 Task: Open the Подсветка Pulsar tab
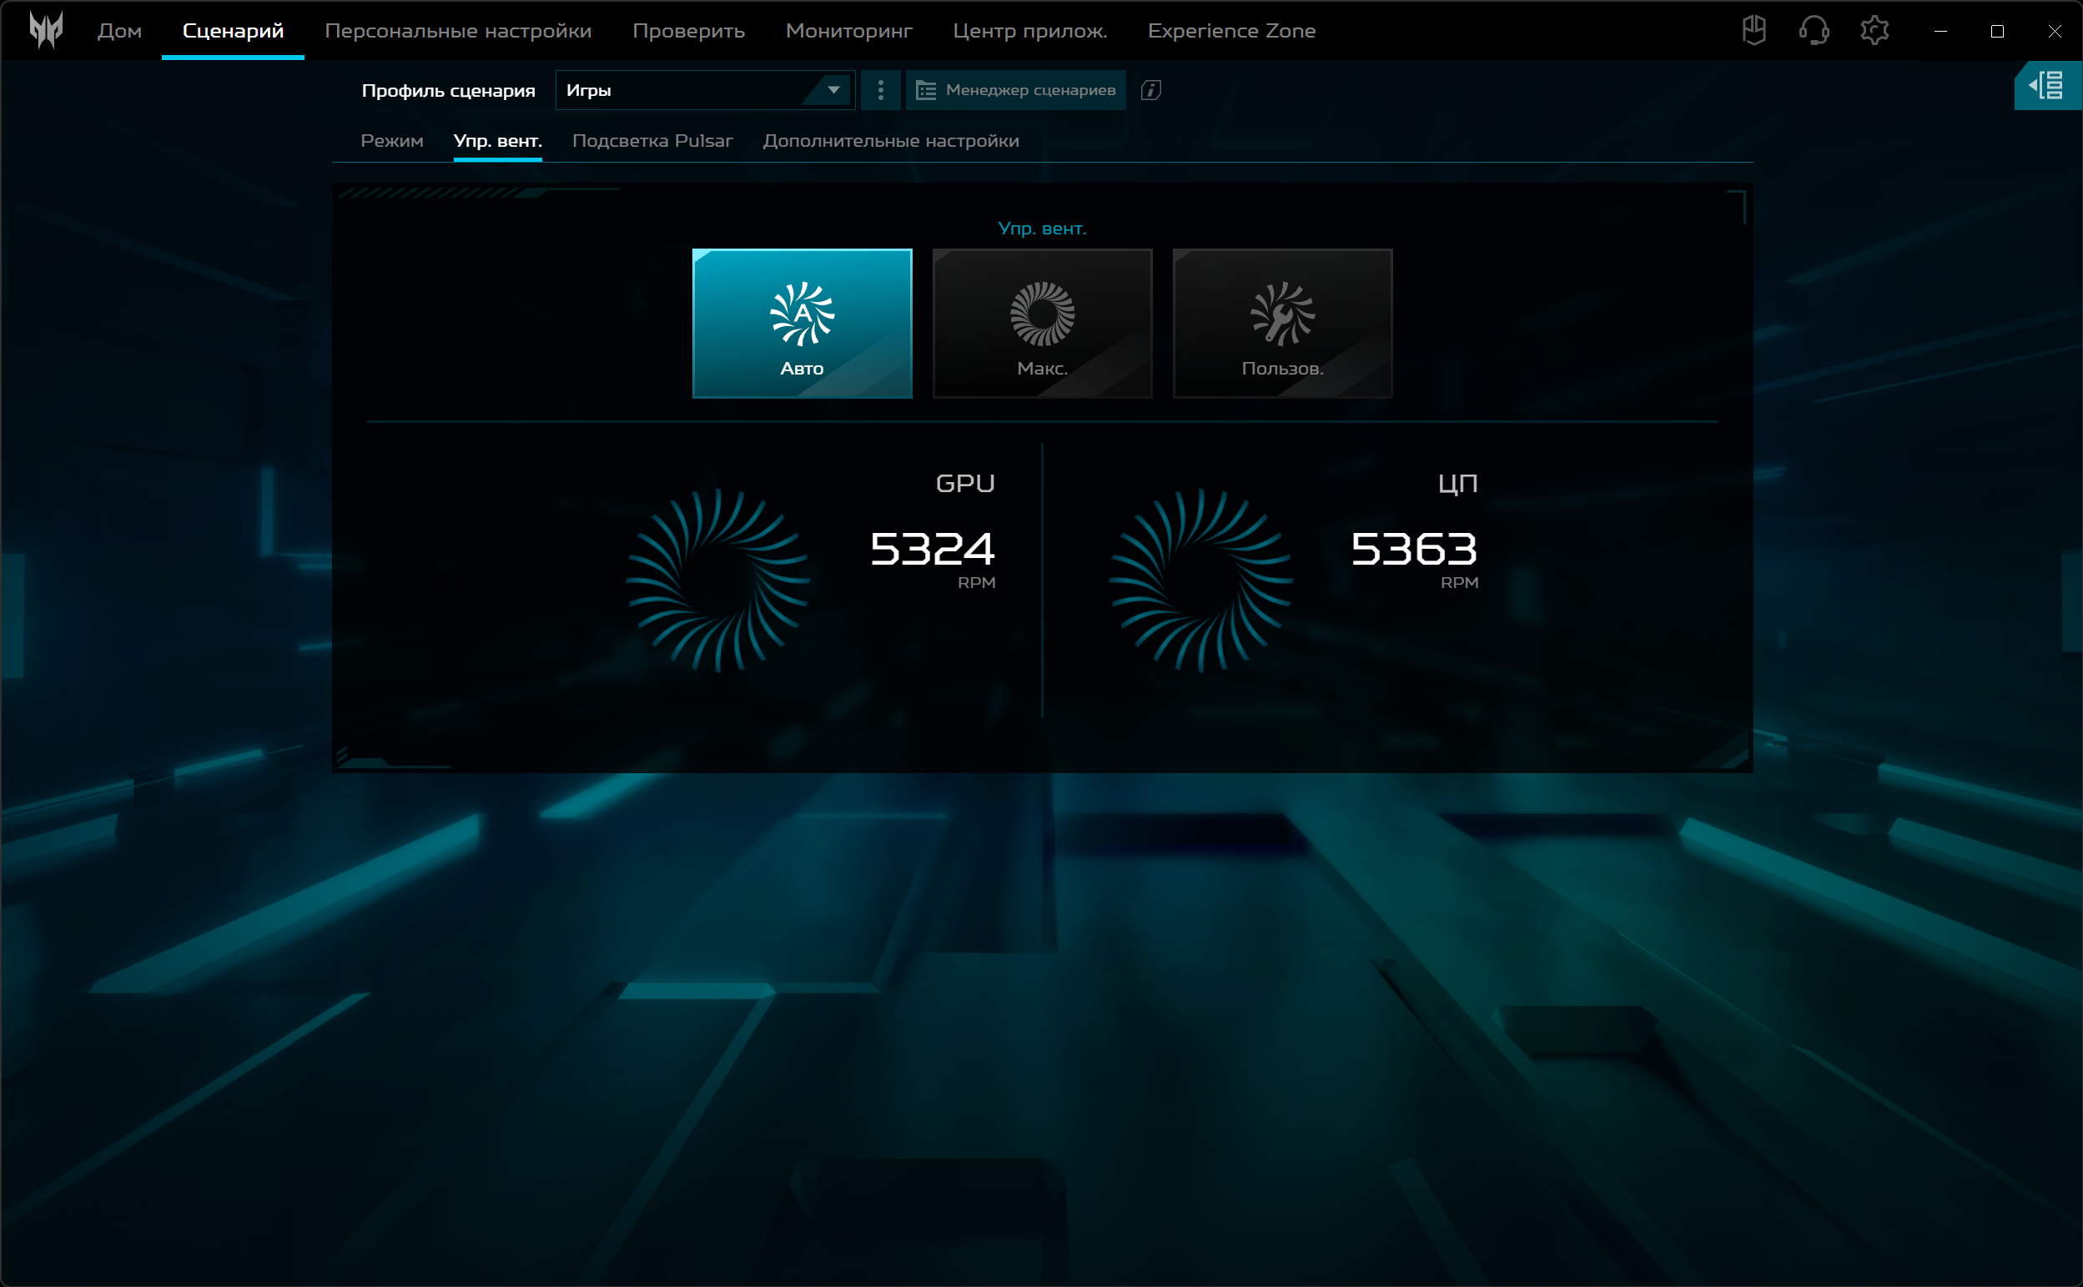(x=652, y=141)
